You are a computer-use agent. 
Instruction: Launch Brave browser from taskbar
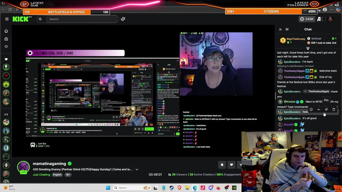tap(179, 188)
